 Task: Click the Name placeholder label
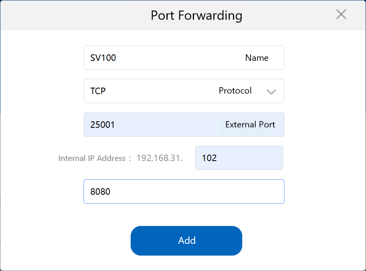[256, 58]
